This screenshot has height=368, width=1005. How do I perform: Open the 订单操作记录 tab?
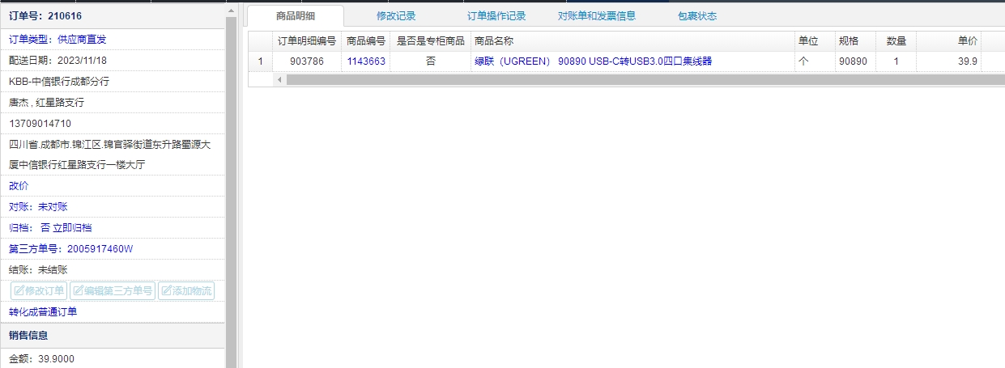tap(496, 16)
